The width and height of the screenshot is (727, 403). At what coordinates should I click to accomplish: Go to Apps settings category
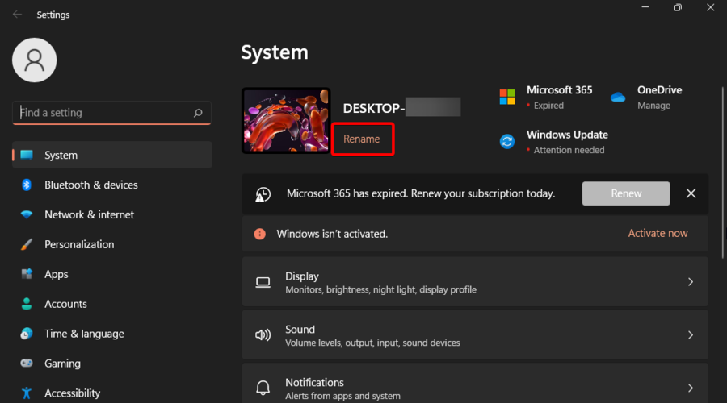coord(57,274)
